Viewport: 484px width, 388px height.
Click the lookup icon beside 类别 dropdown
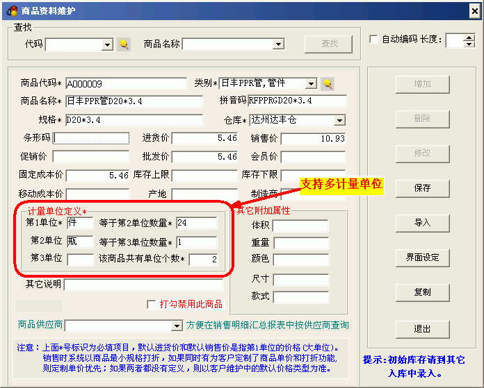[328, 83]
